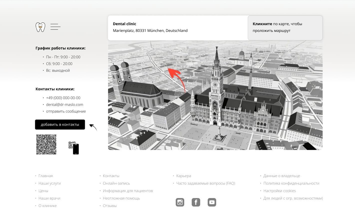Screen dimensions: 355x213
Task: Click "Сб: 9:00 - 20:00" text
Action: point(59,64)
